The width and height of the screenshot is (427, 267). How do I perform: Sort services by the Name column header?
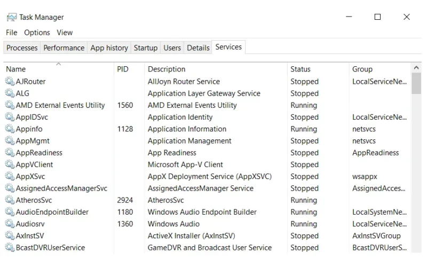click(59, 69)
